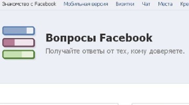Click the wide box at bottom left

(x=59, y=104)
